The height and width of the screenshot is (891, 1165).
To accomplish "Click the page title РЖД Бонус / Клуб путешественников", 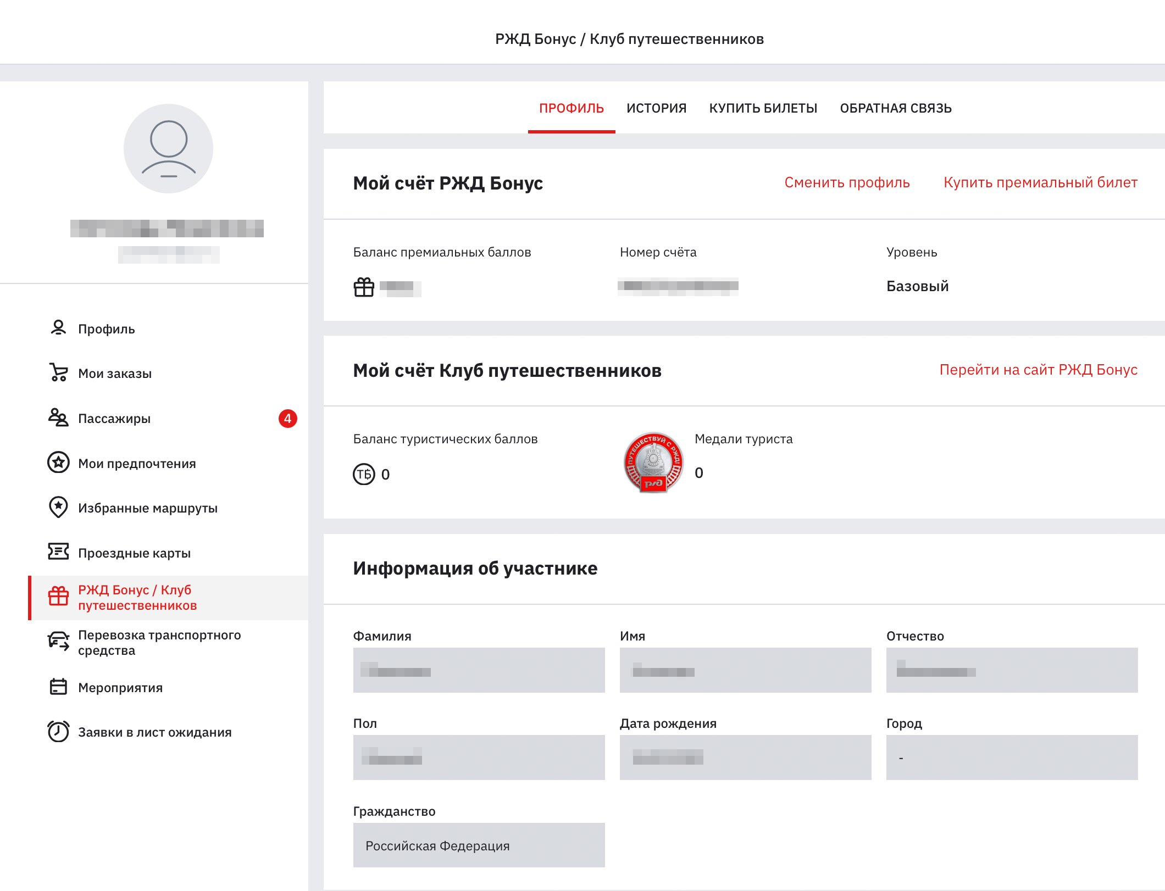I will click(629, 39).
